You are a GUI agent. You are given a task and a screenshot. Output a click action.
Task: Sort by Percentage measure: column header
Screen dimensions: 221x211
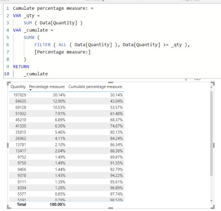[x=47, y=87]
